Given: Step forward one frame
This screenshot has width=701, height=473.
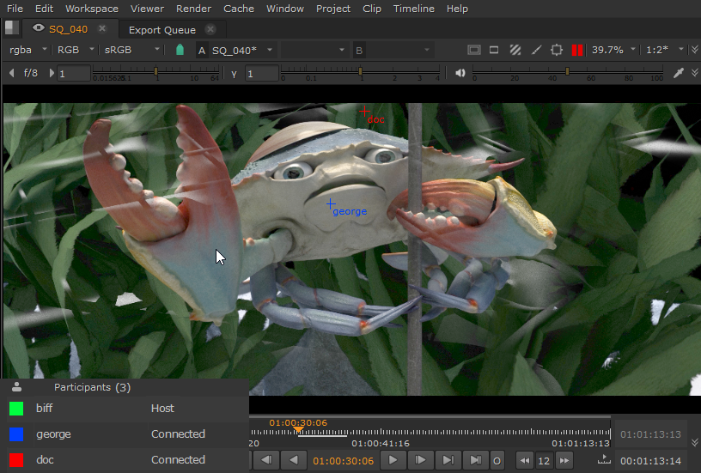Looking at the screenshot, I should 420,461.
